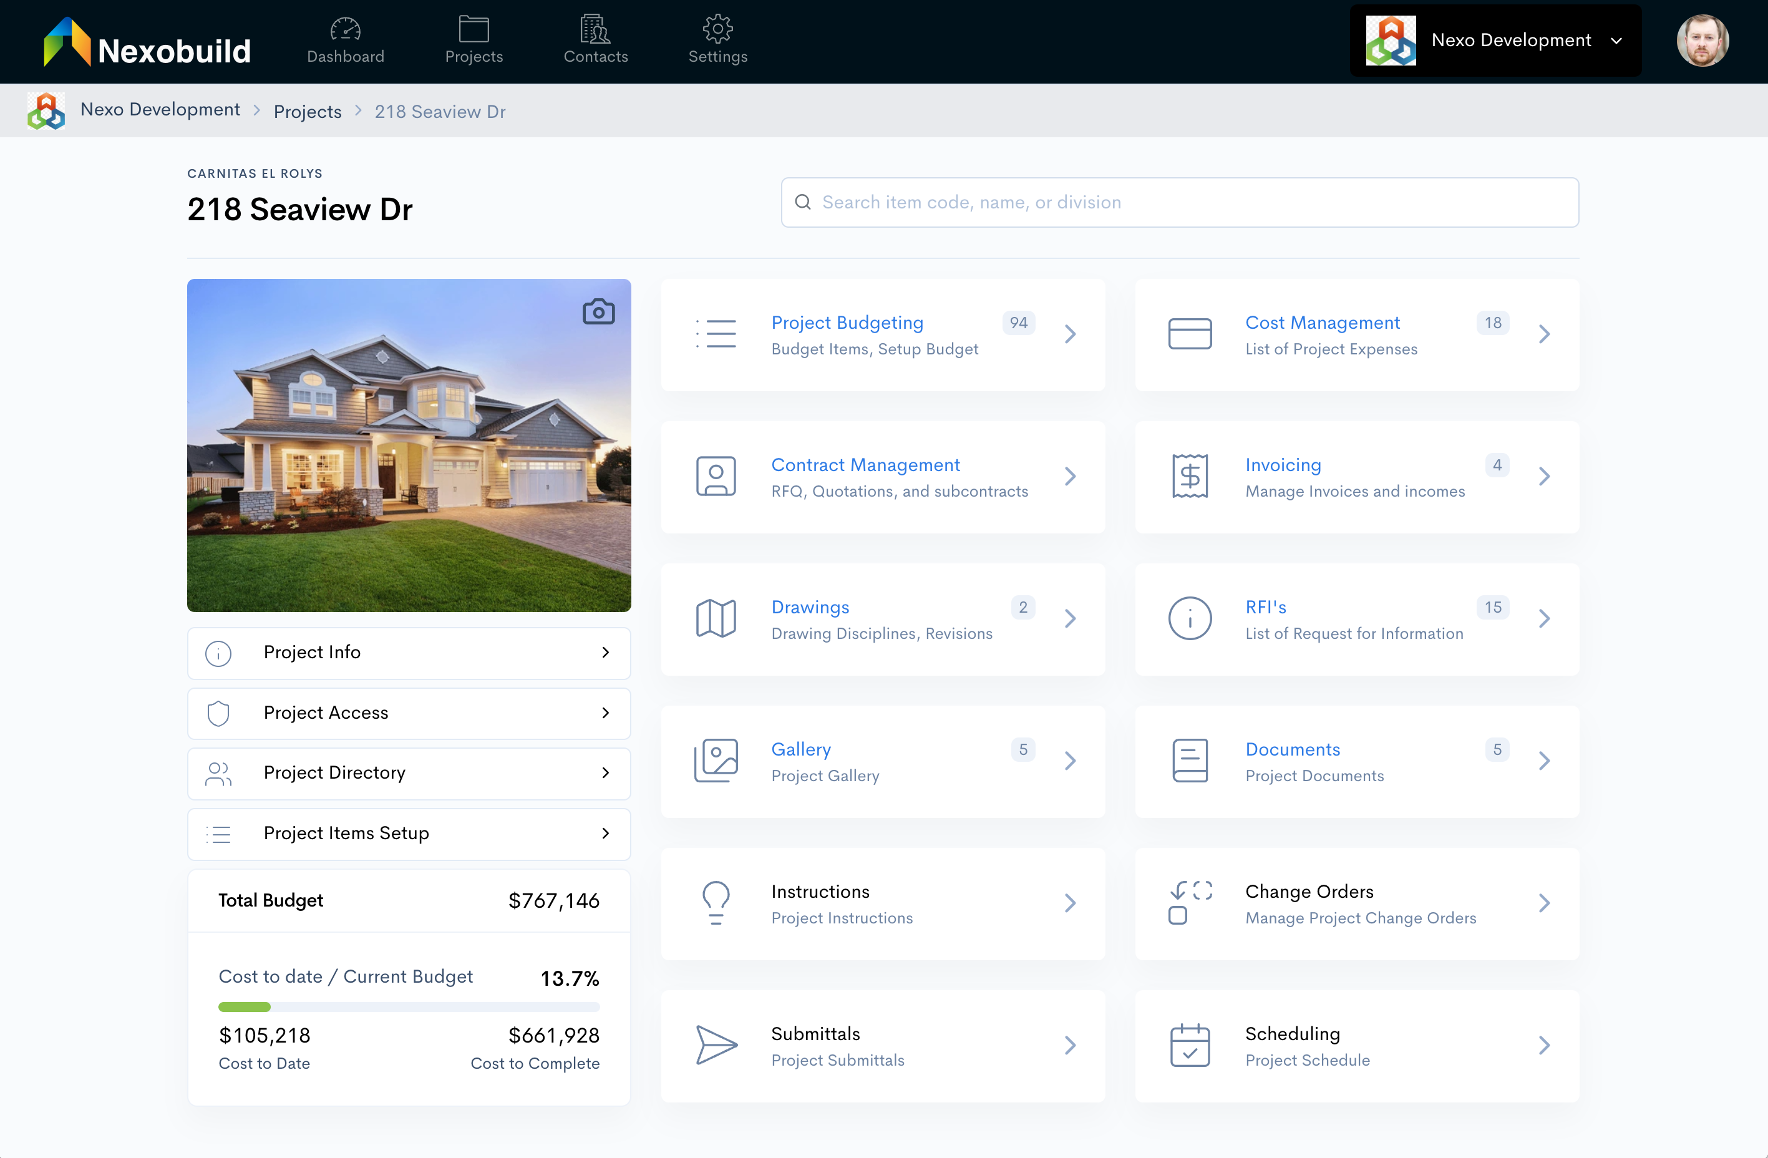The image size is (1768, 1158).
Task: Click the Scheduling calendar icon
Action: pos(1189,1044)
